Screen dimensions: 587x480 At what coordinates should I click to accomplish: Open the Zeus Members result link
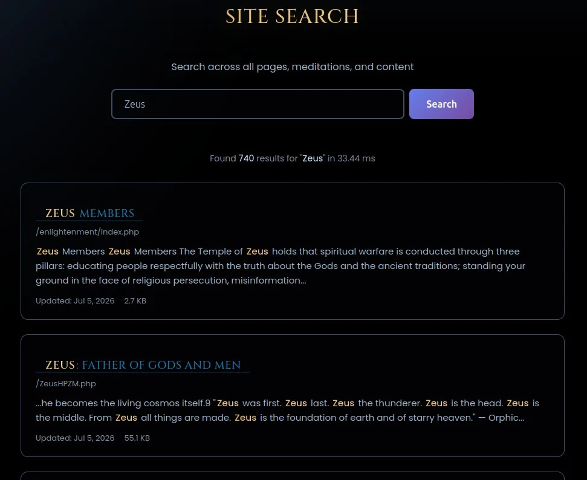[89, 213]
